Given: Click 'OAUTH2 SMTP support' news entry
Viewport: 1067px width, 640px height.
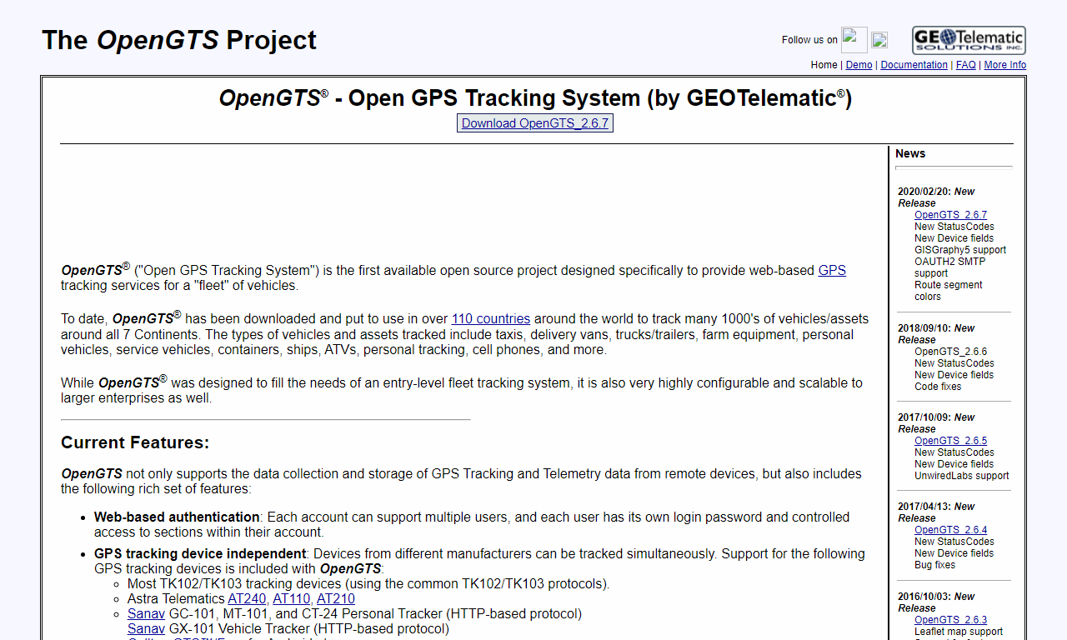Looking at the screenshot, I should click(949, 267).
